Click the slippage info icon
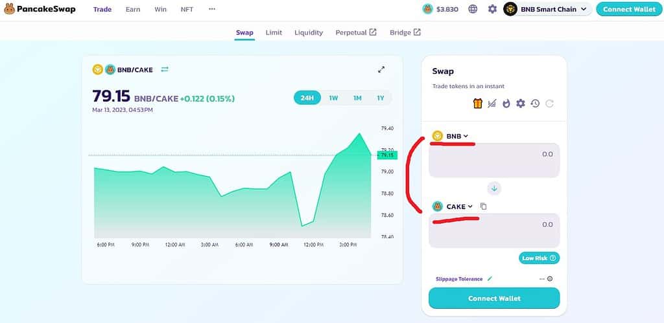 (x=550, y=278)
